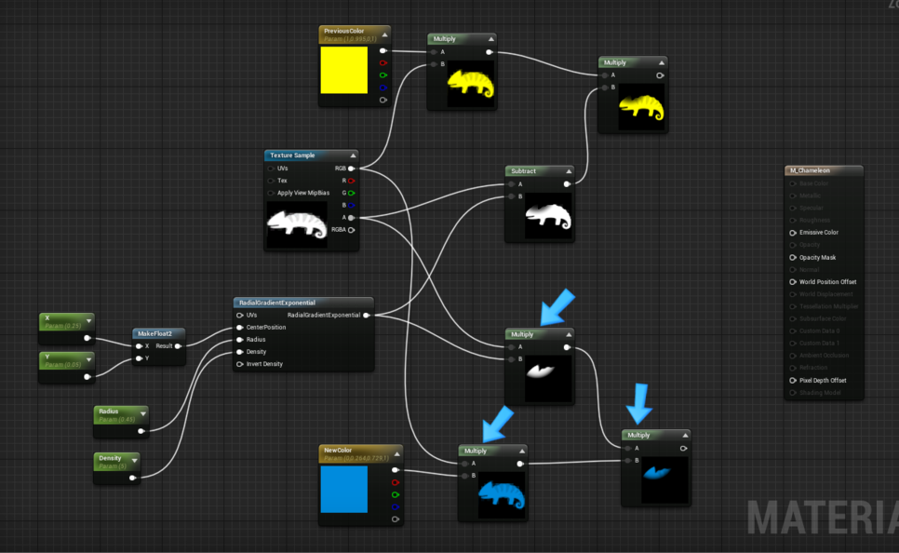Select PreviousColor white RGB output pin
The width and height of the screenshot is (899, 553).
click(383, 51)
